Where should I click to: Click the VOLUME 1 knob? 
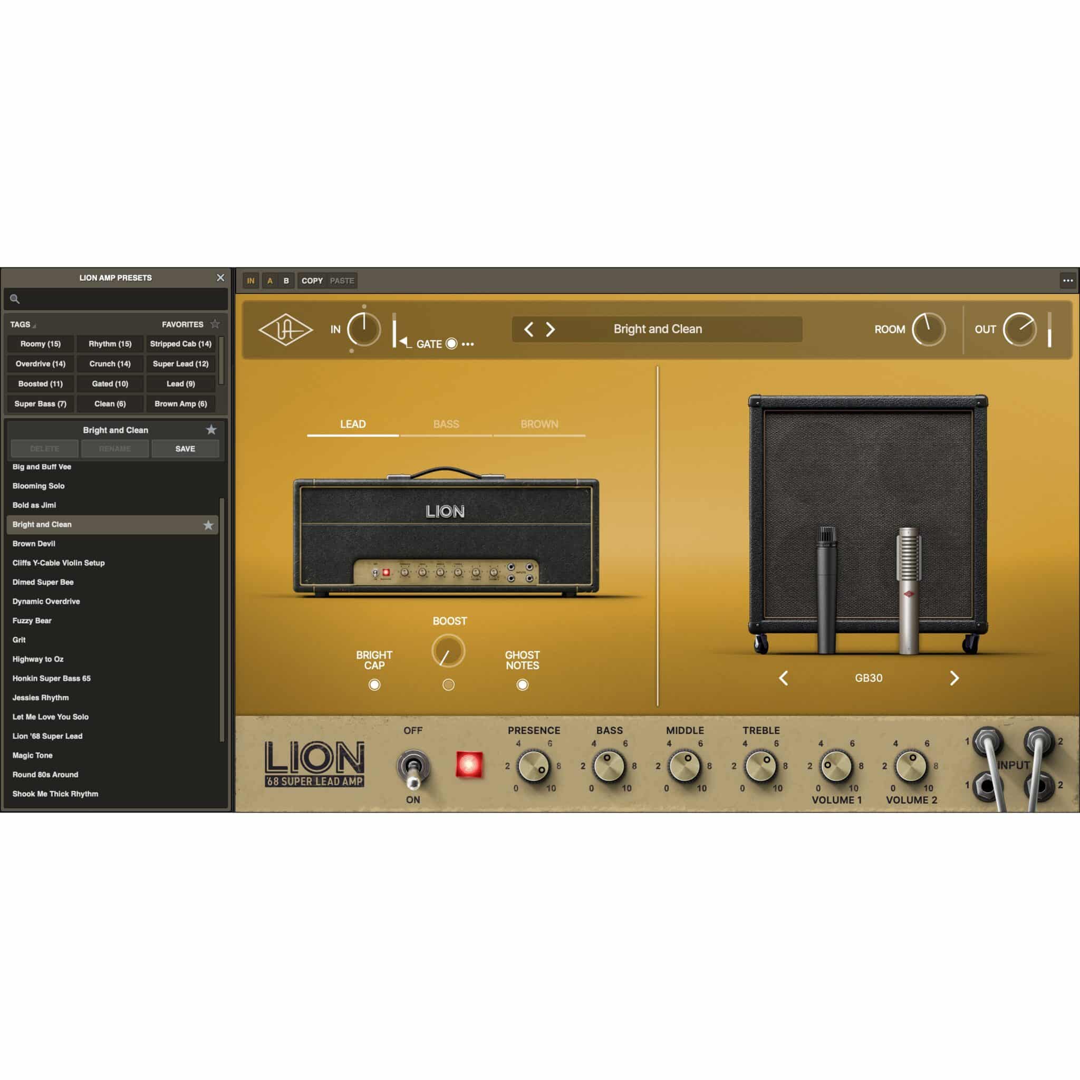[836, 766]
